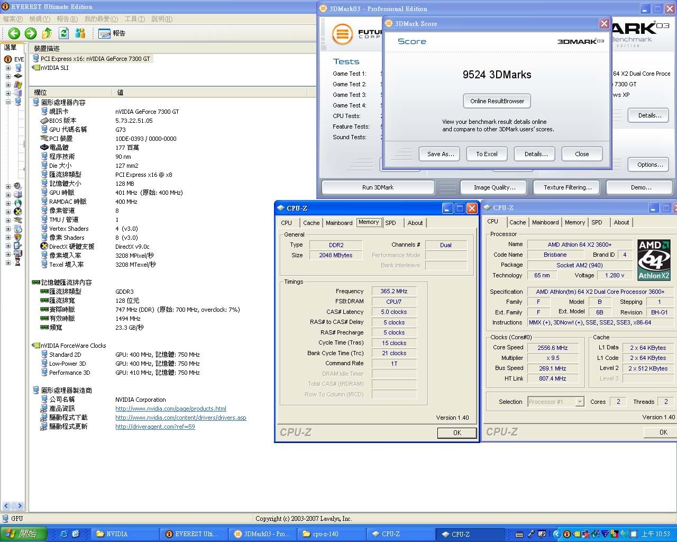Screen dimensions: 677x542
Task: Click the tree panel horizontal scrollbar right arrow
Action: [x=20, y=506]
